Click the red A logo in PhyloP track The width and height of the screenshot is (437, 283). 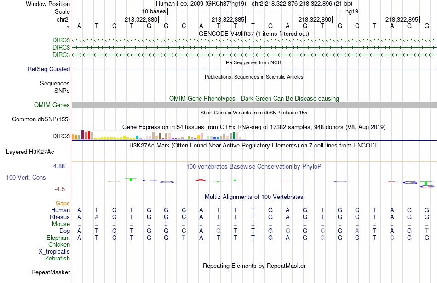(201, 180)
